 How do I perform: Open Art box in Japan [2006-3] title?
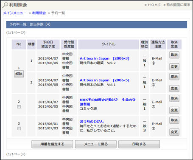[x=104, y=58]
